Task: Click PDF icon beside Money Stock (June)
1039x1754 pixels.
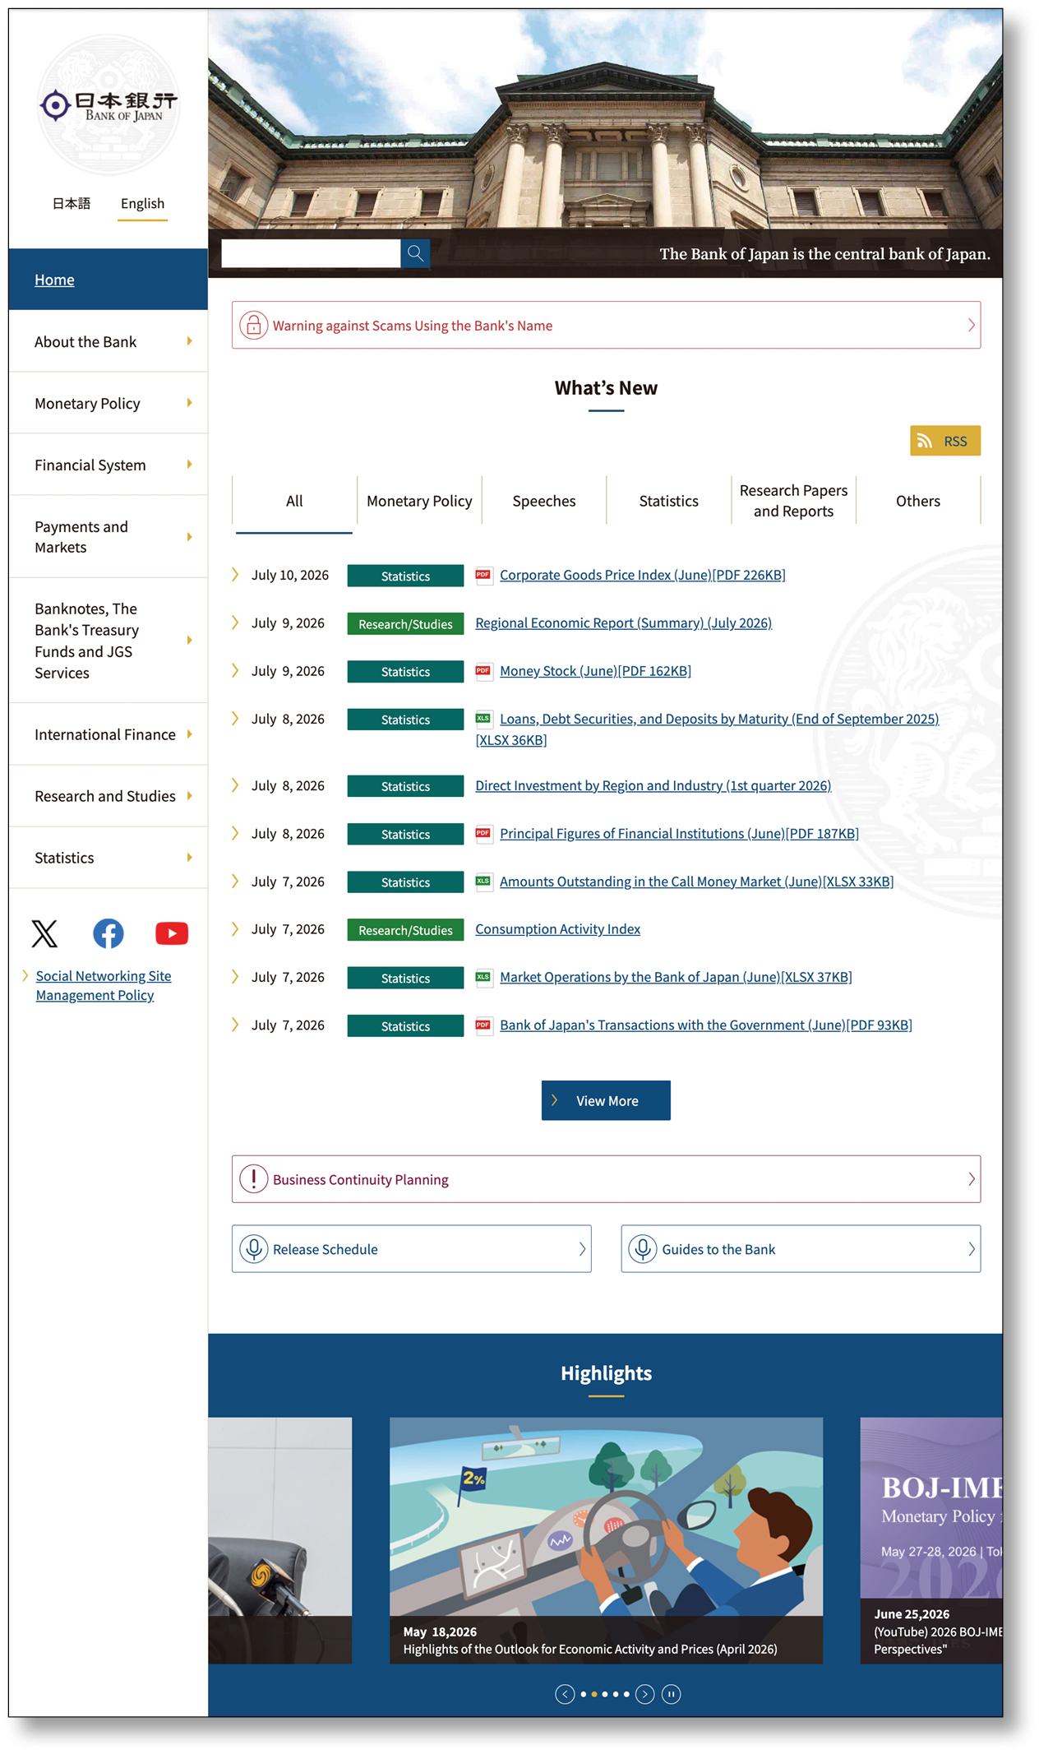Action: (x=483, y=671)
